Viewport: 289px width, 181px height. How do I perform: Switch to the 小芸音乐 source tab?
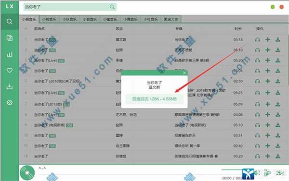(x=90, y=19)
